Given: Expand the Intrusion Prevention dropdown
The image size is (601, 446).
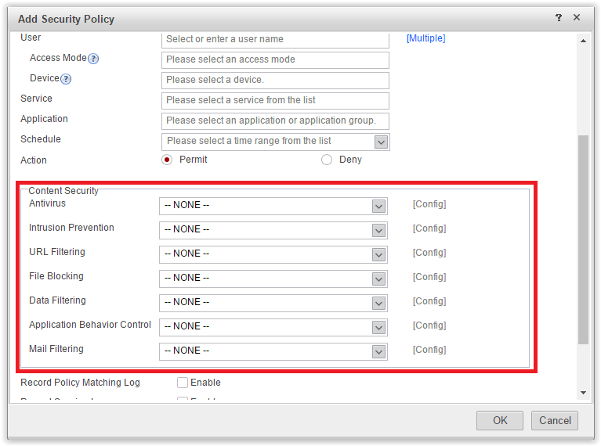Looking at the screenshot, I should (x=379, y=230).
